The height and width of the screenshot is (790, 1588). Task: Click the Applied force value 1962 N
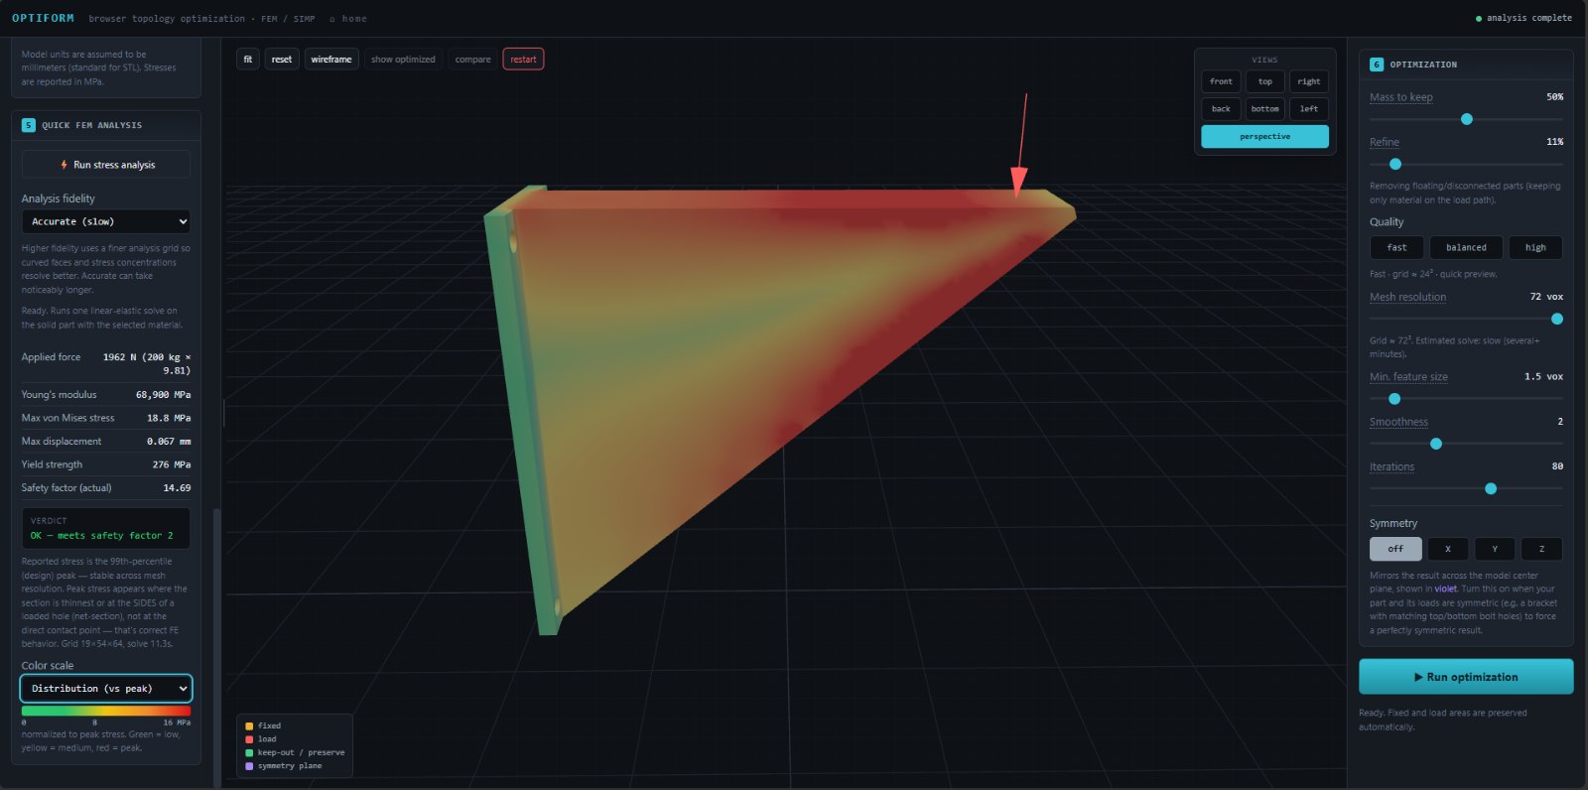(x=147, y=363)
